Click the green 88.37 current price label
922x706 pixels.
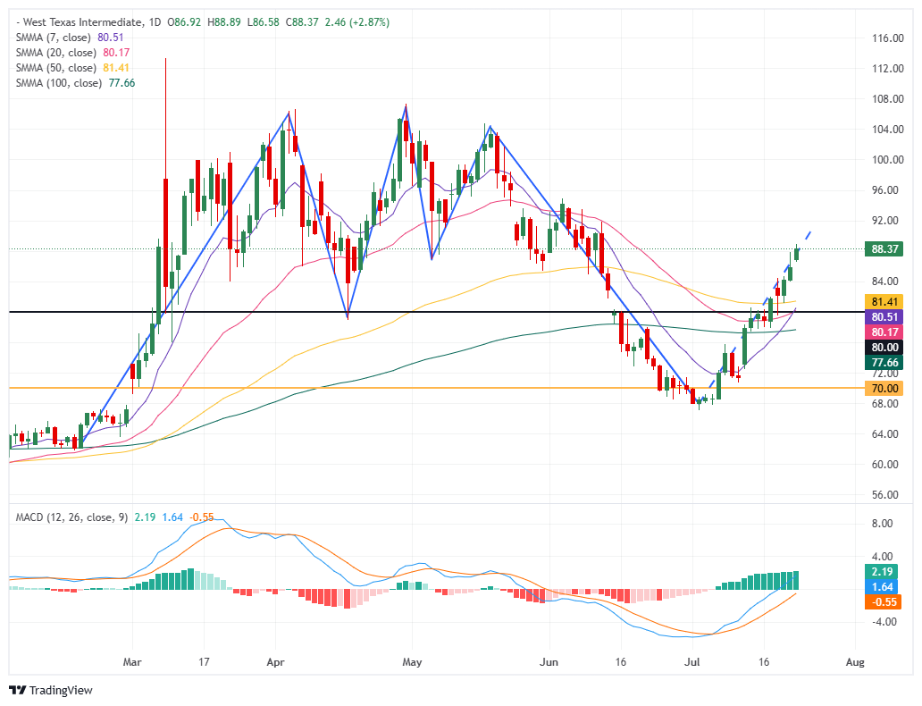[884, 248]
